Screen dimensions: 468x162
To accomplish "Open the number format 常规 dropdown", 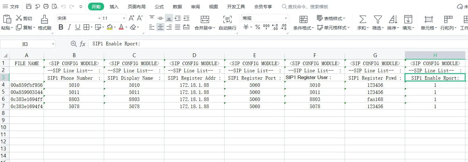I will pyautogui.click(x=286, y=18).
